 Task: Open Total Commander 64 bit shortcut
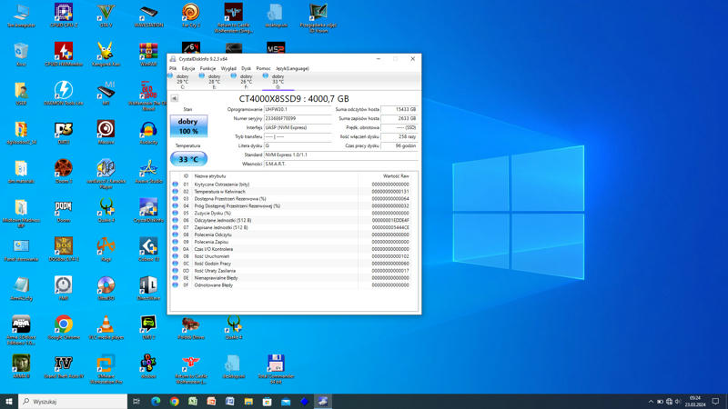click(276, 369)
